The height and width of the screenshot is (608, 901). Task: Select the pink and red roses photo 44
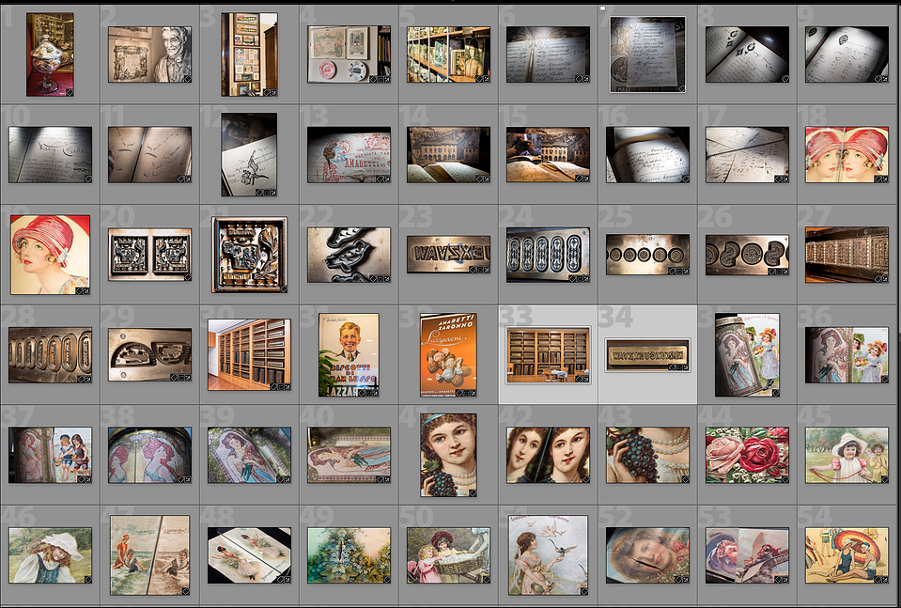point(748,455)
